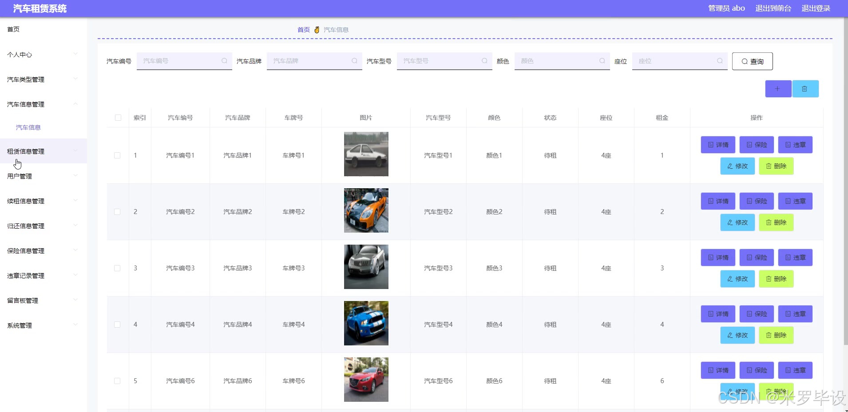
Task: Click 管理员 abo account label
Action: pyautogui.click(x=726, y=8)
